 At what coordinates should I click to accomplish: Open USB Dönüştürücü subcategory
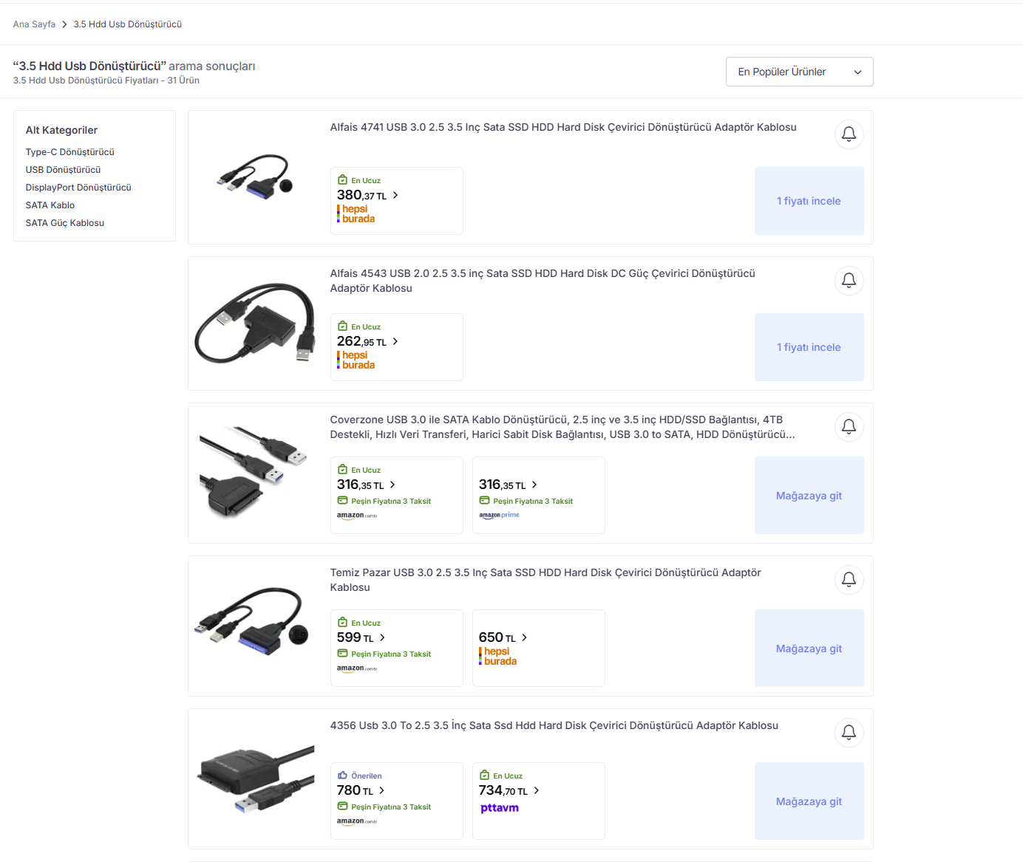tap(63, 170)
